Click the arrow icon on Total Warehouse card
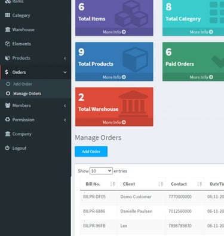224x236 pixels. (x=124, y=122)
